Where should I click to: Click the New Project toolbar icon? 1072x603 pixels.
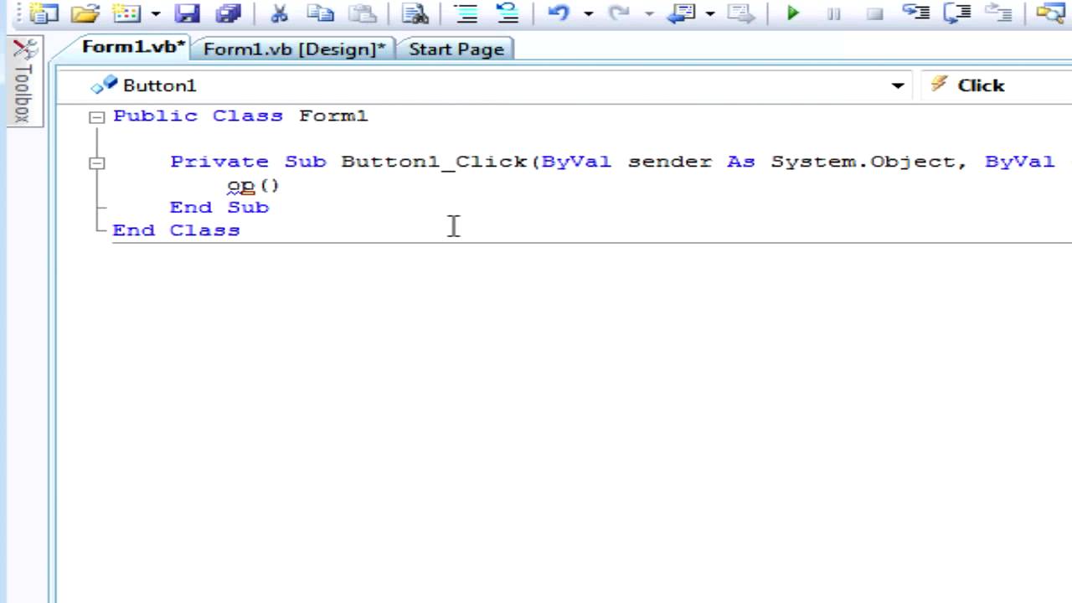[x=43, y=13]
